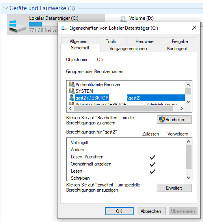
Task: Click permissions list scroll up arrow
Action: 188,141
